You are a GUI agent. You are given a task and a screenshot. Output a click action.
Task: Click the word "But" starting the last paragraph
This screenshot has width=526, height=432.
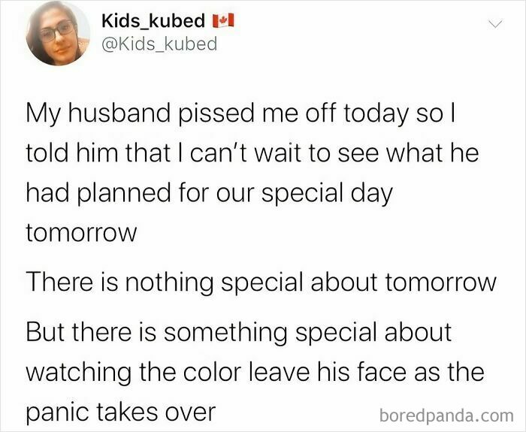click(47, 333)
